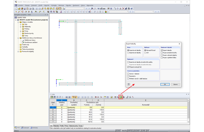The height and width of the screenshot is (132, 204).
Task: Enable Přehled vzorců v další tabulce
Action: (x=128, y=79)
